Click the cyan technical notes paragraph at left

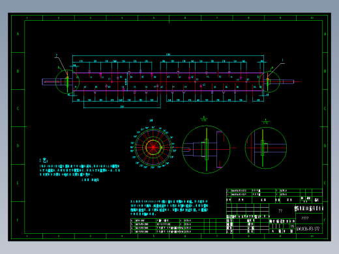[x=80, y=170]
